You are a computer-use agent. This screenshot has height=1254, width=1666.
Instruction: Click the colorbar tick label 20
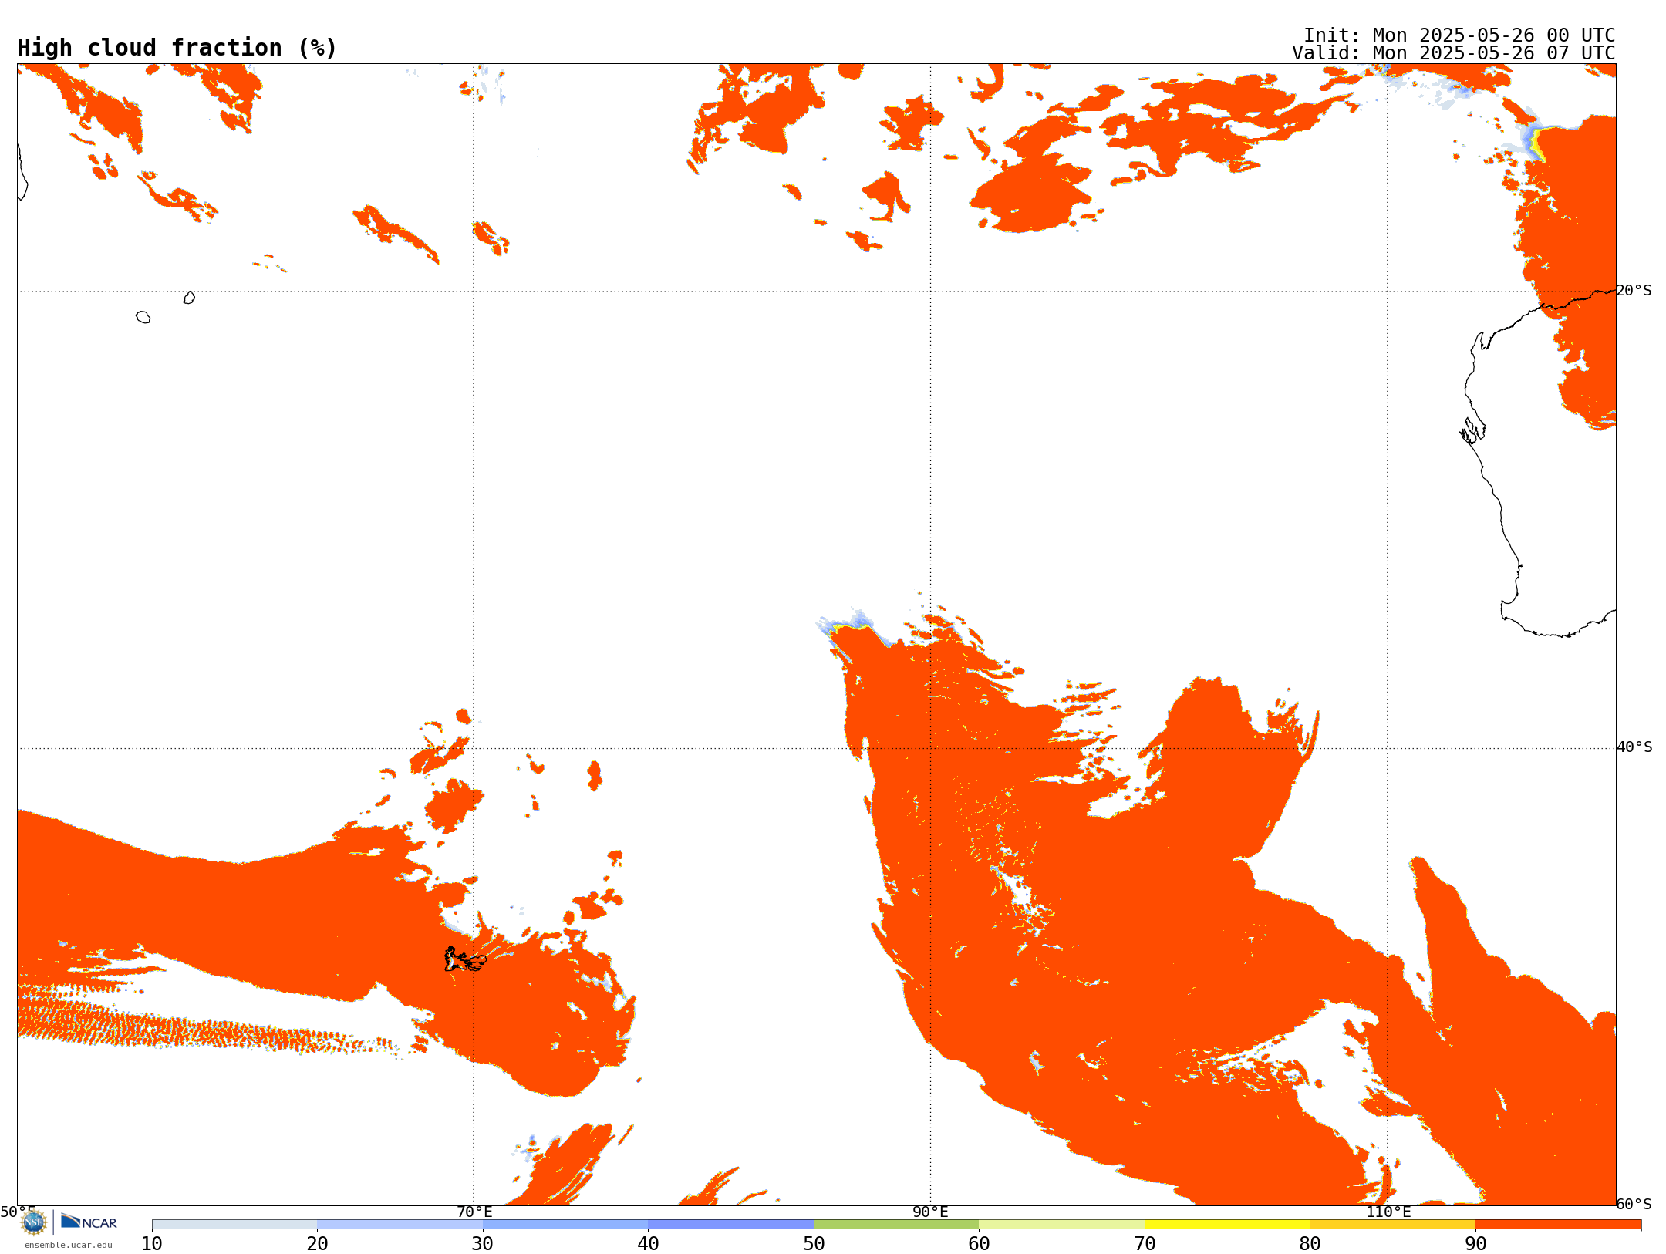[x=317, y=1244]
